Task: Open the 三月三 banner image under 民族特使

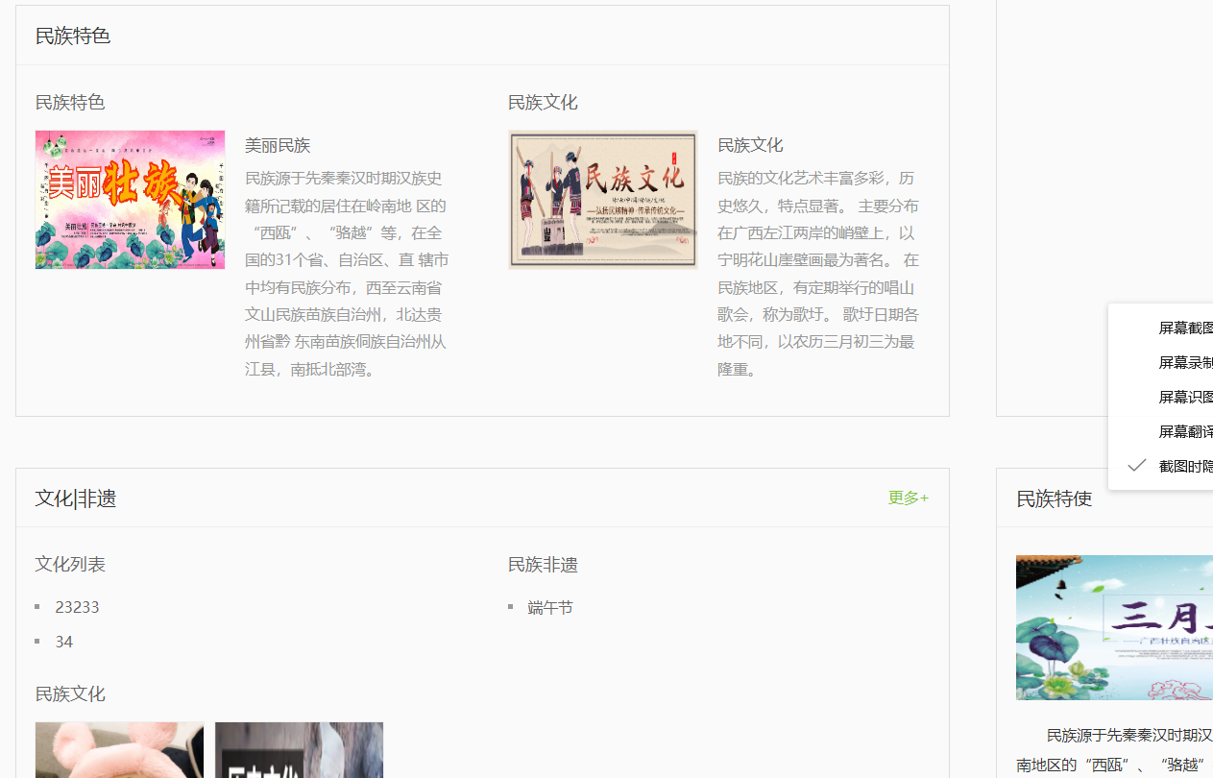Action: pyautogui.click(x=1114, y=627)
